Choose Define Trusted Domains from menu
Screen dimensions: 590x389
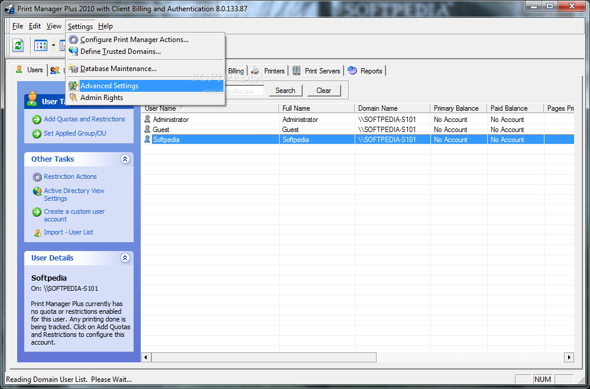tap(145, 52)
